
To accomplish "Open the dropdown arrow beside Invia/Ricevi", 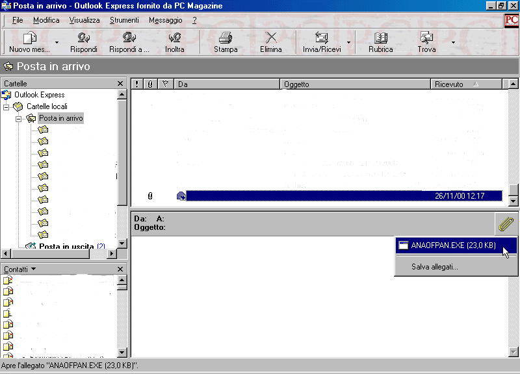I will [348, 42].
